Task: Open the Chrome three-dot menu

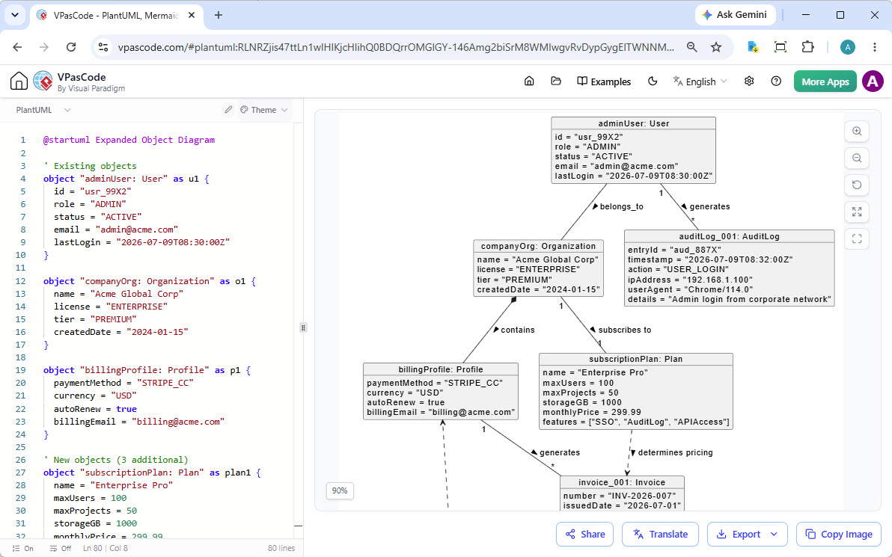Action: (875, 47)
